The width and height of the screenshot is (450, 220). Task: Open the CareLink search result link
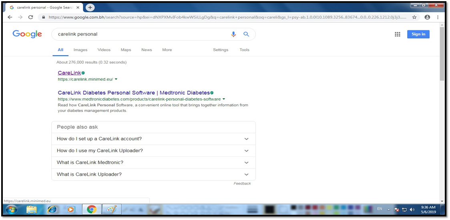tap(69, 73)
